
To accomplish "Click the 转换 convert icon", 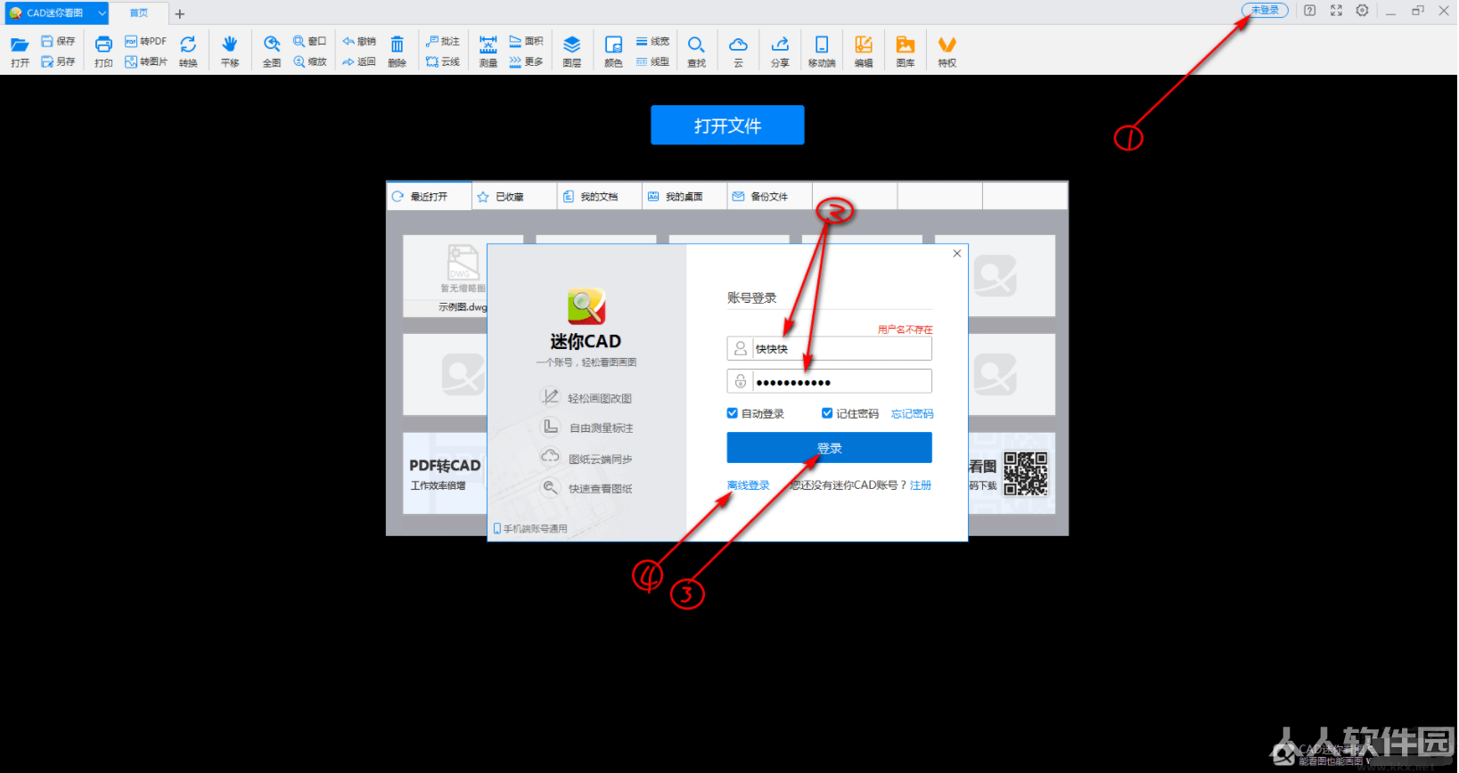I will pos(188,45).
